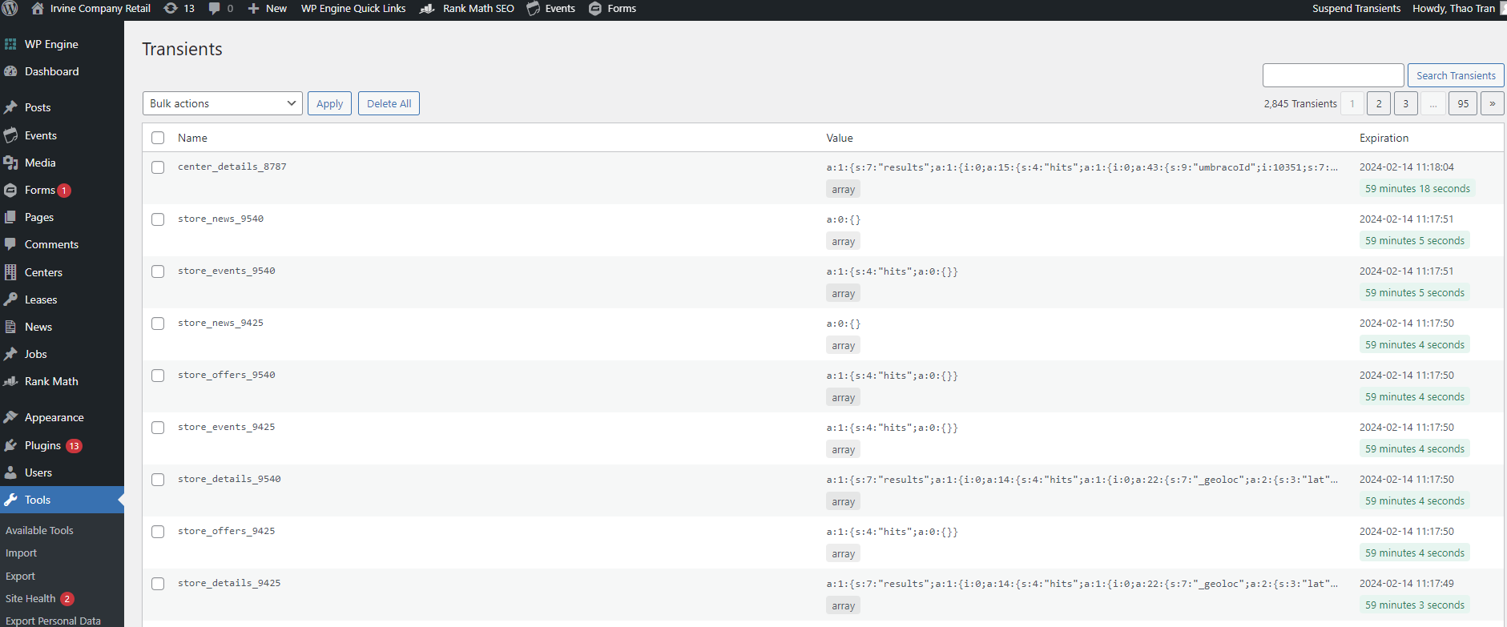Viewport: 1507px width, 627px height.
Task: Click the Leases key icon
Action: (10, 299)
